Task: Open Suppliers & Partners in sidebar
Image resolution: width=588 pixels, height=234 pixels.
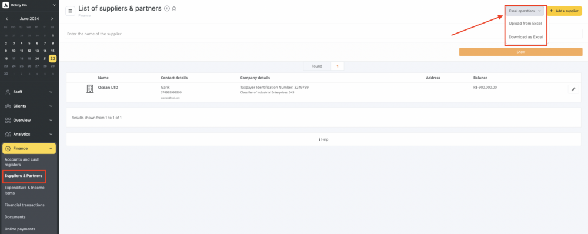Action: click(24, 175)
